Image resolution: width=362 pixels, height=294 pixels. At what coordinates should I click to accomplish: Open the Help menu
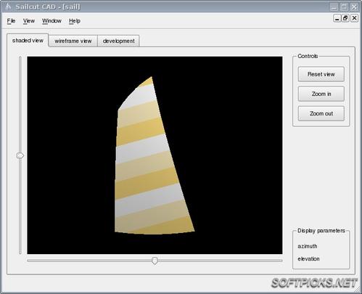[x=75, y=21]
